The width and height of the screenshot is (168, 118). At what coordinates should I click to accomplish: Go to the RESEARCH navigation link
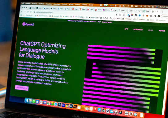click(x=138, y=30)
